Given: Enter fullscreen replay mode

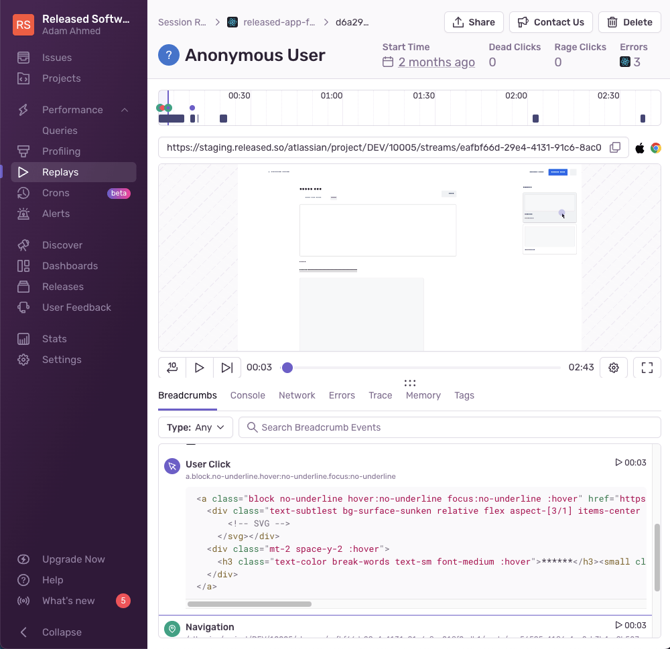Looking at the screenshot, I should [x=647, y=368].
